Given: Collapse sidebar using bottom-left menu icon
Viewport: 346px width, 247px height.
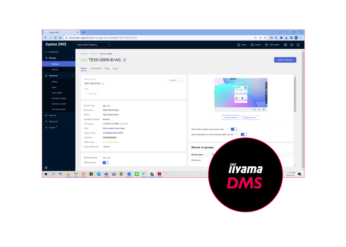Looking at the screenshot, I should tap(46, 168).
